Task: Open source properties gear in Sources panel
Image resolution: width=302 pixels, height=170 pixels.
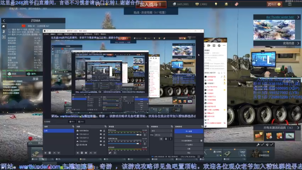Action: [86, 153]
